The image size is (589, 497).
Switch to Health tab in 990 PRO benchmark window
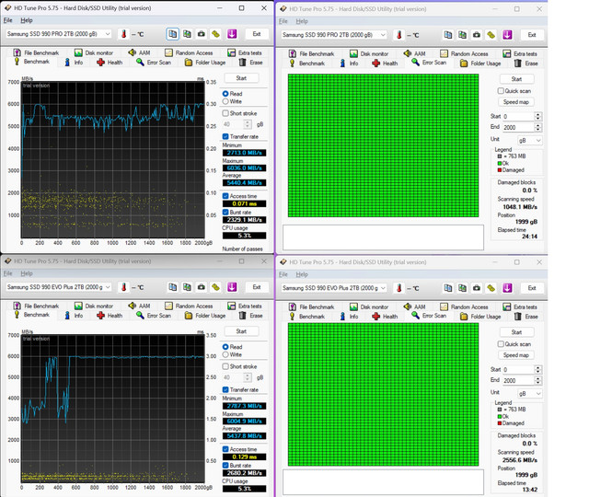[110, 63]
